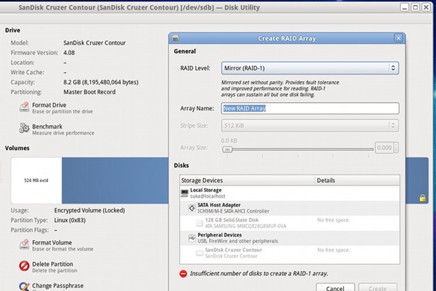
Task: Click the Storage Devices column header
Action: 247,181
